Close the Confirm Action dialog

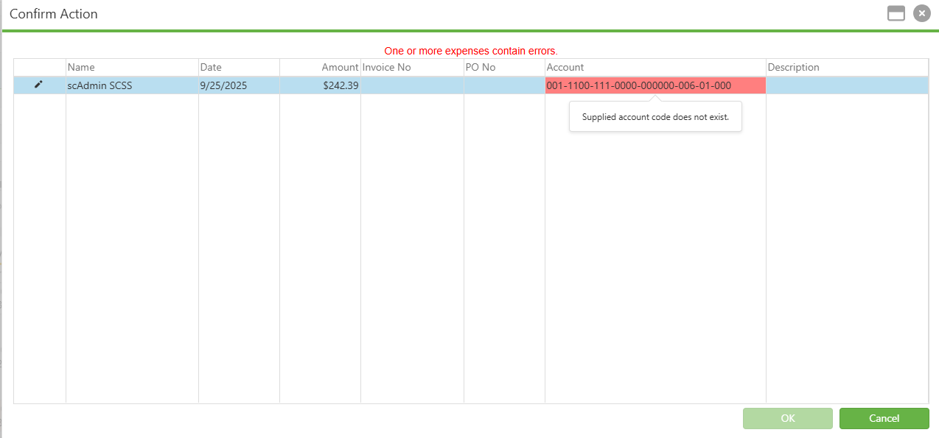(x=921, y=13)
